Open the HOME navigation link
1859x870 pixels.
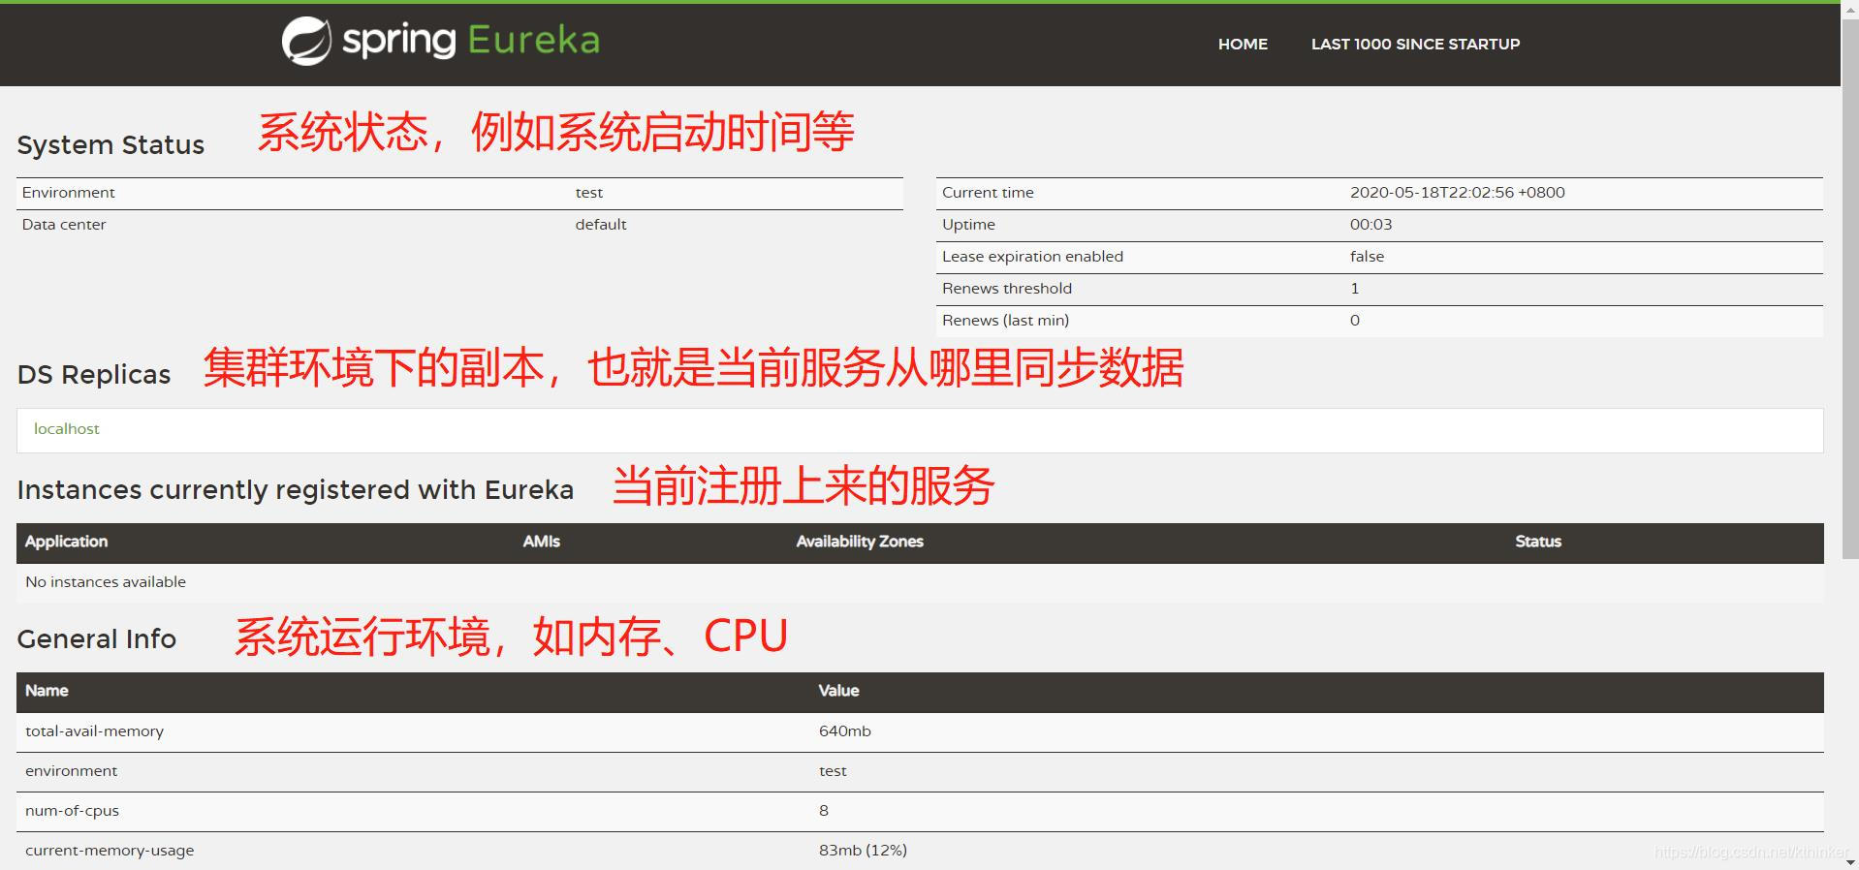[1243, 44]
